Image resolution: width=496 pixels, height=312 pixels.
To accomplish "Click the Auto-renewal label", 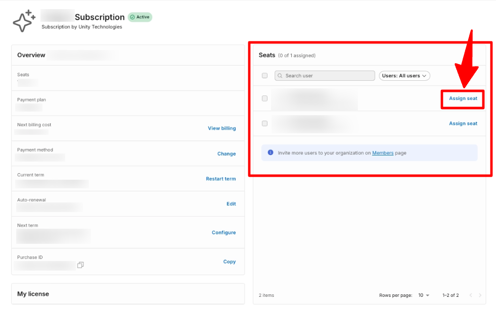I will pos(31,200).
